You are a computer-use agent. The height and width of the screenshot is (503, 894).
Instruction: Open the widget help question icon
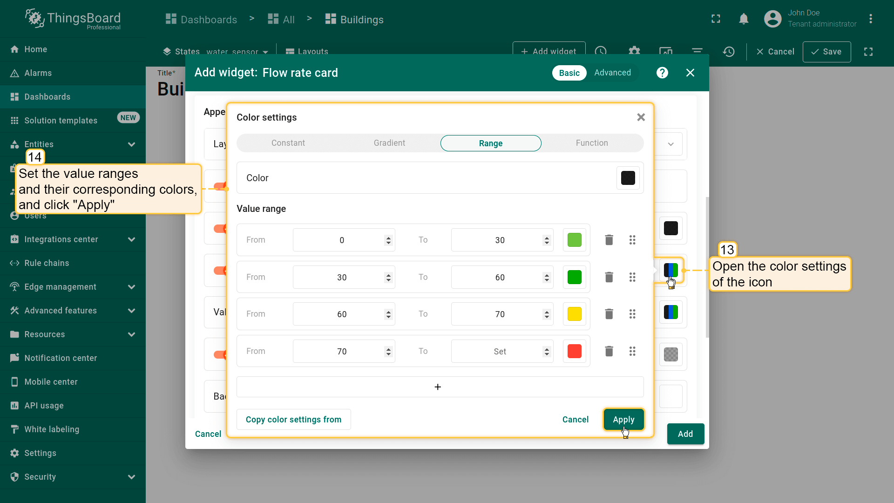tap(662, 73)
